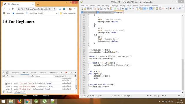Reload the page in Chrome
This screenshot has width=185, height=104.
pos(13,9)
